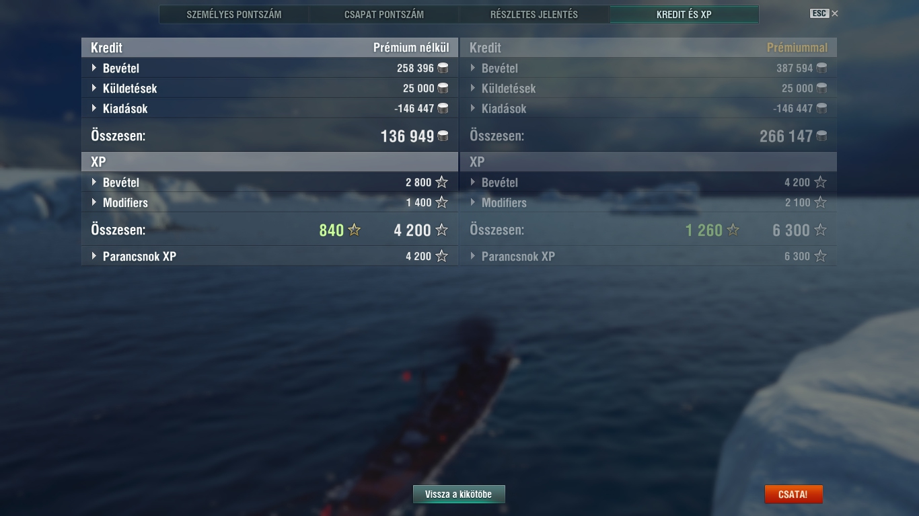
Task: Expand Parancsnok XP row on left
Action: point(270,256)
